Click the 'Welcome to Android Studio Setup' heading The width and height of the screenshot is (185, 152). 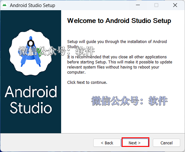119,21
